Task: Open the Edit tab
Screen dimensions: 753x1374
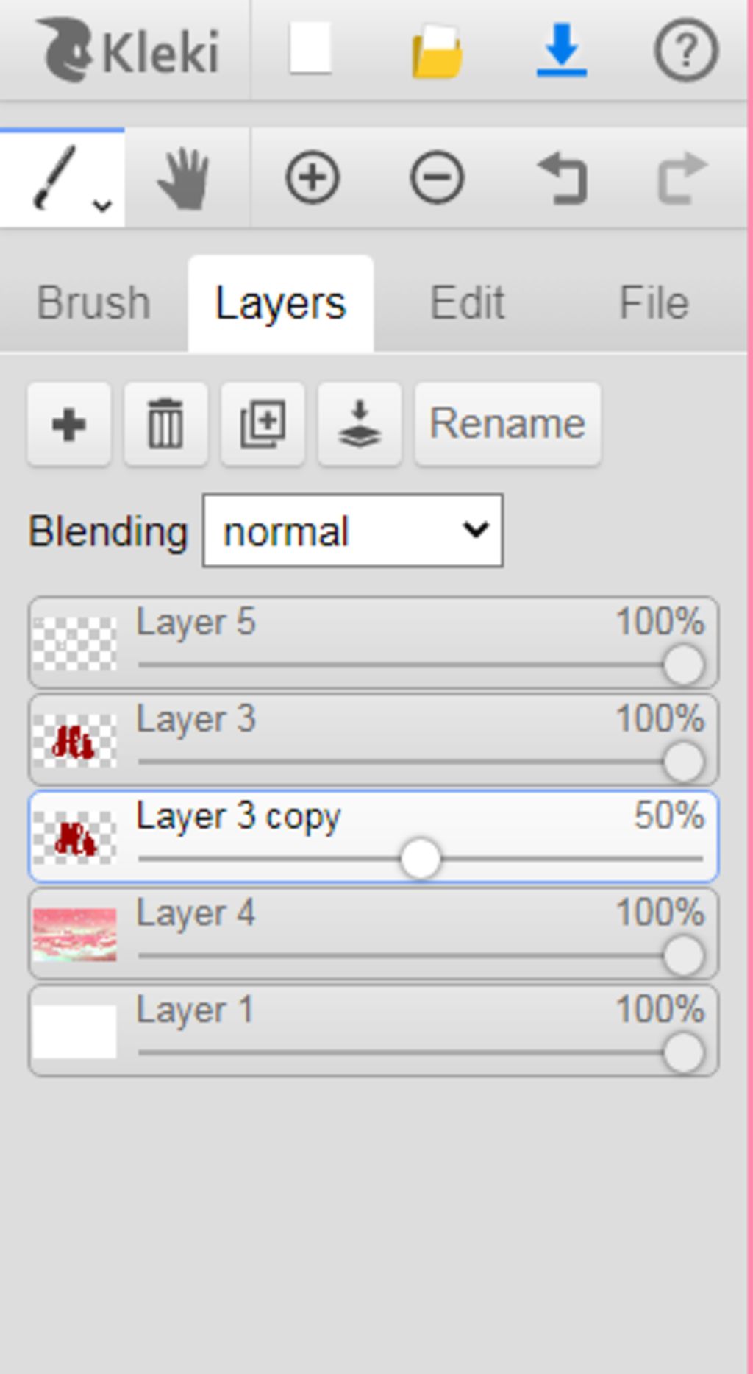Action: click(x=467, y=302)
